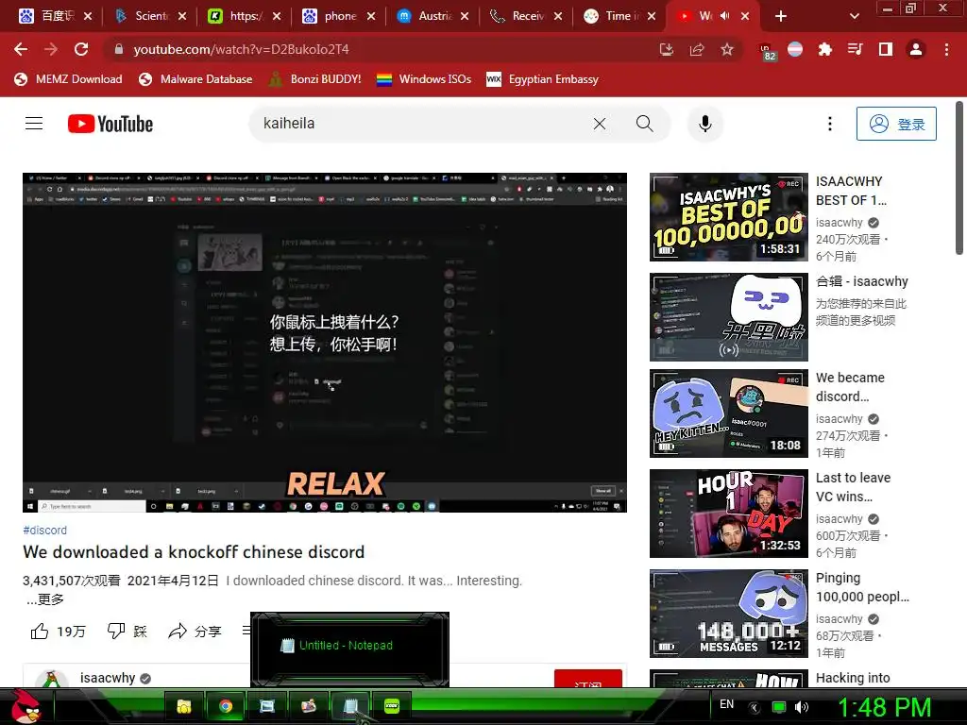Open the media control playlist icon
This screenshot has height=725, width=967.
(856, 49)
